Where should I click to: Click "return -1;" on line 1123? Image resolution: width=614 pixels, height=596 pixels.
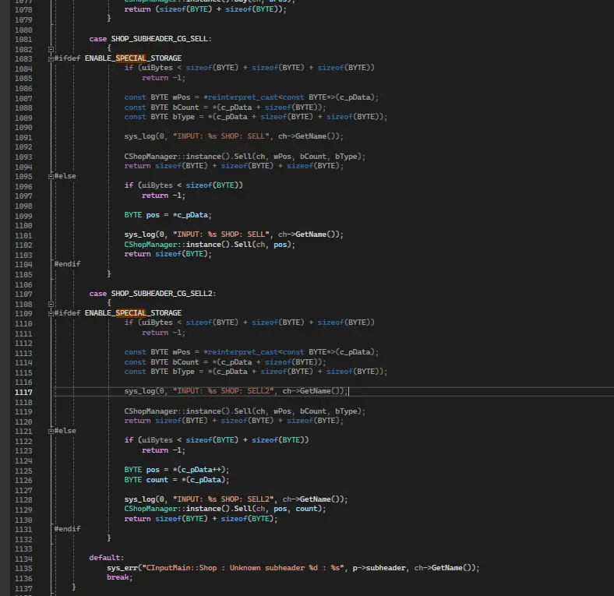pyautogui.click(x=164, y=450)
